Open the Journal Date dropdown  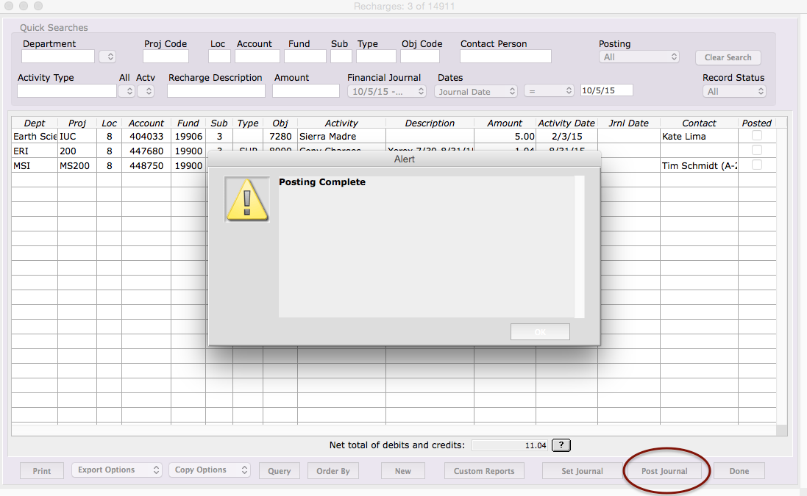[476, 92]
